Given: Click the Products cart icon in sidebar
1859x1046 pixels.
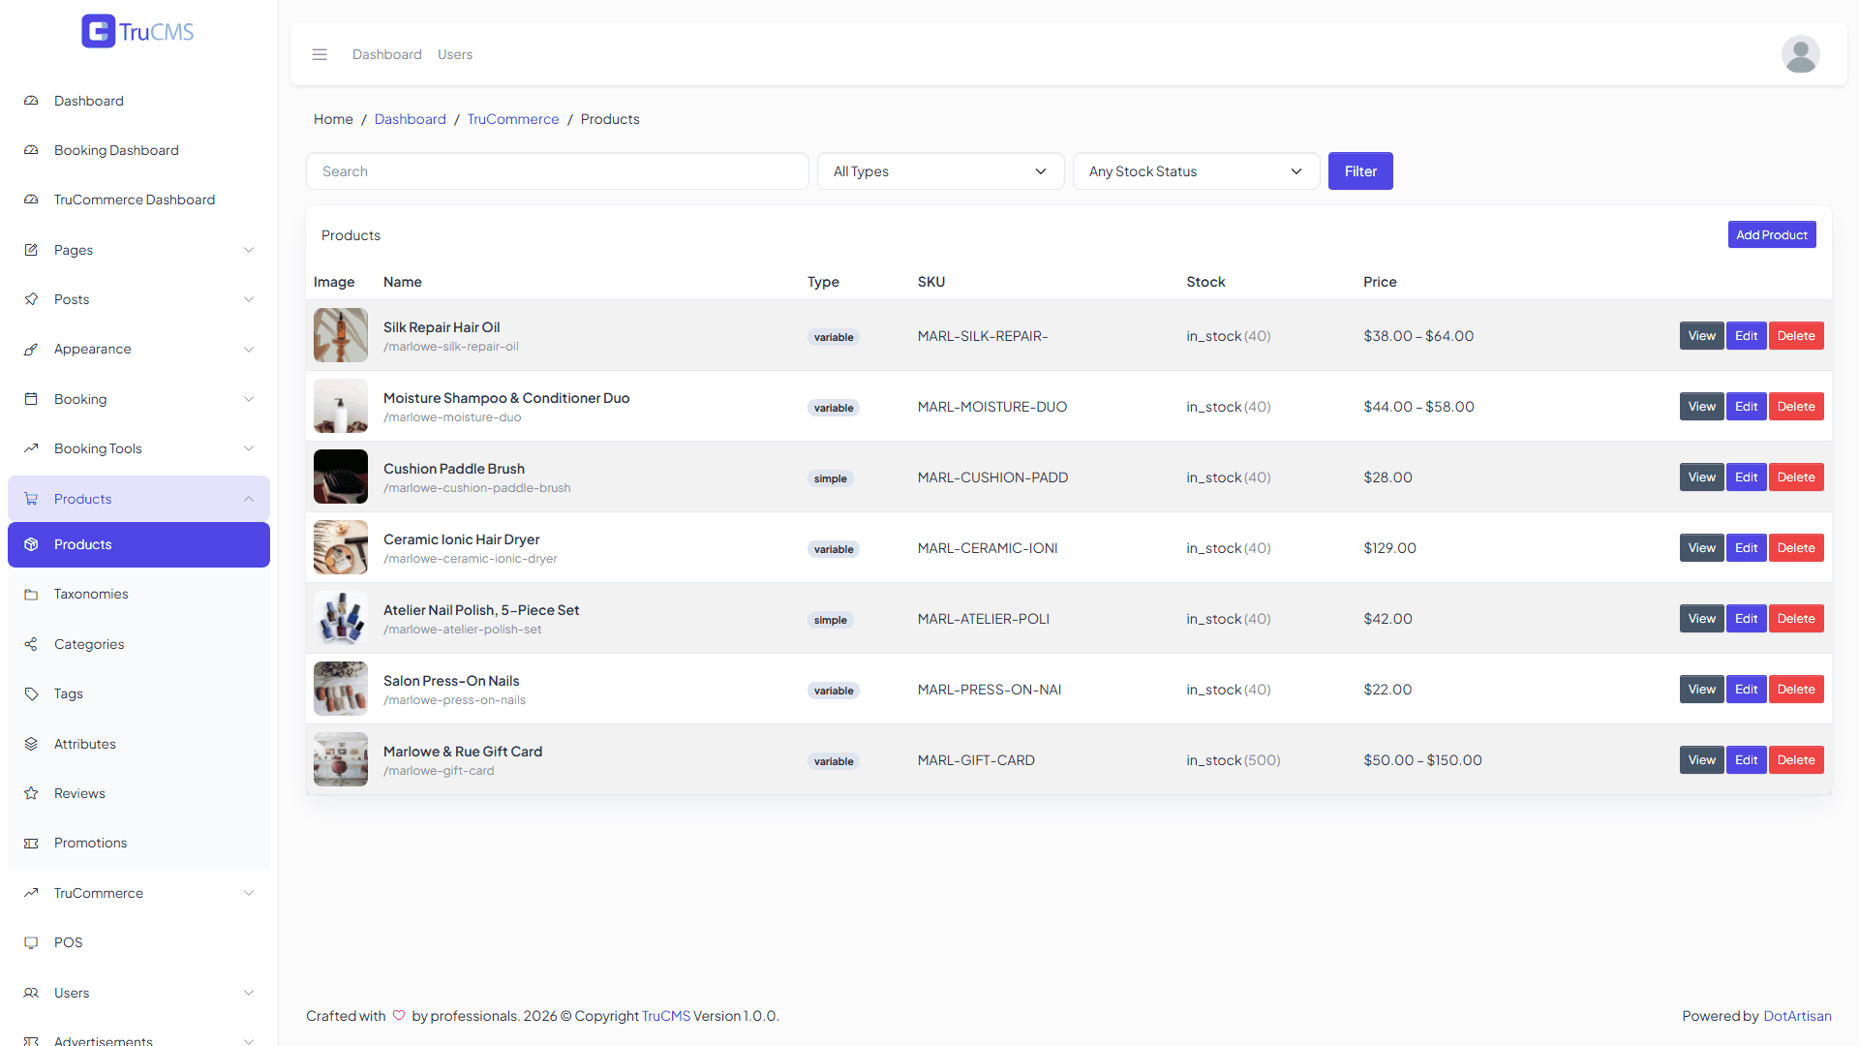Looking at the screenshot, I should tap(31, 499).
